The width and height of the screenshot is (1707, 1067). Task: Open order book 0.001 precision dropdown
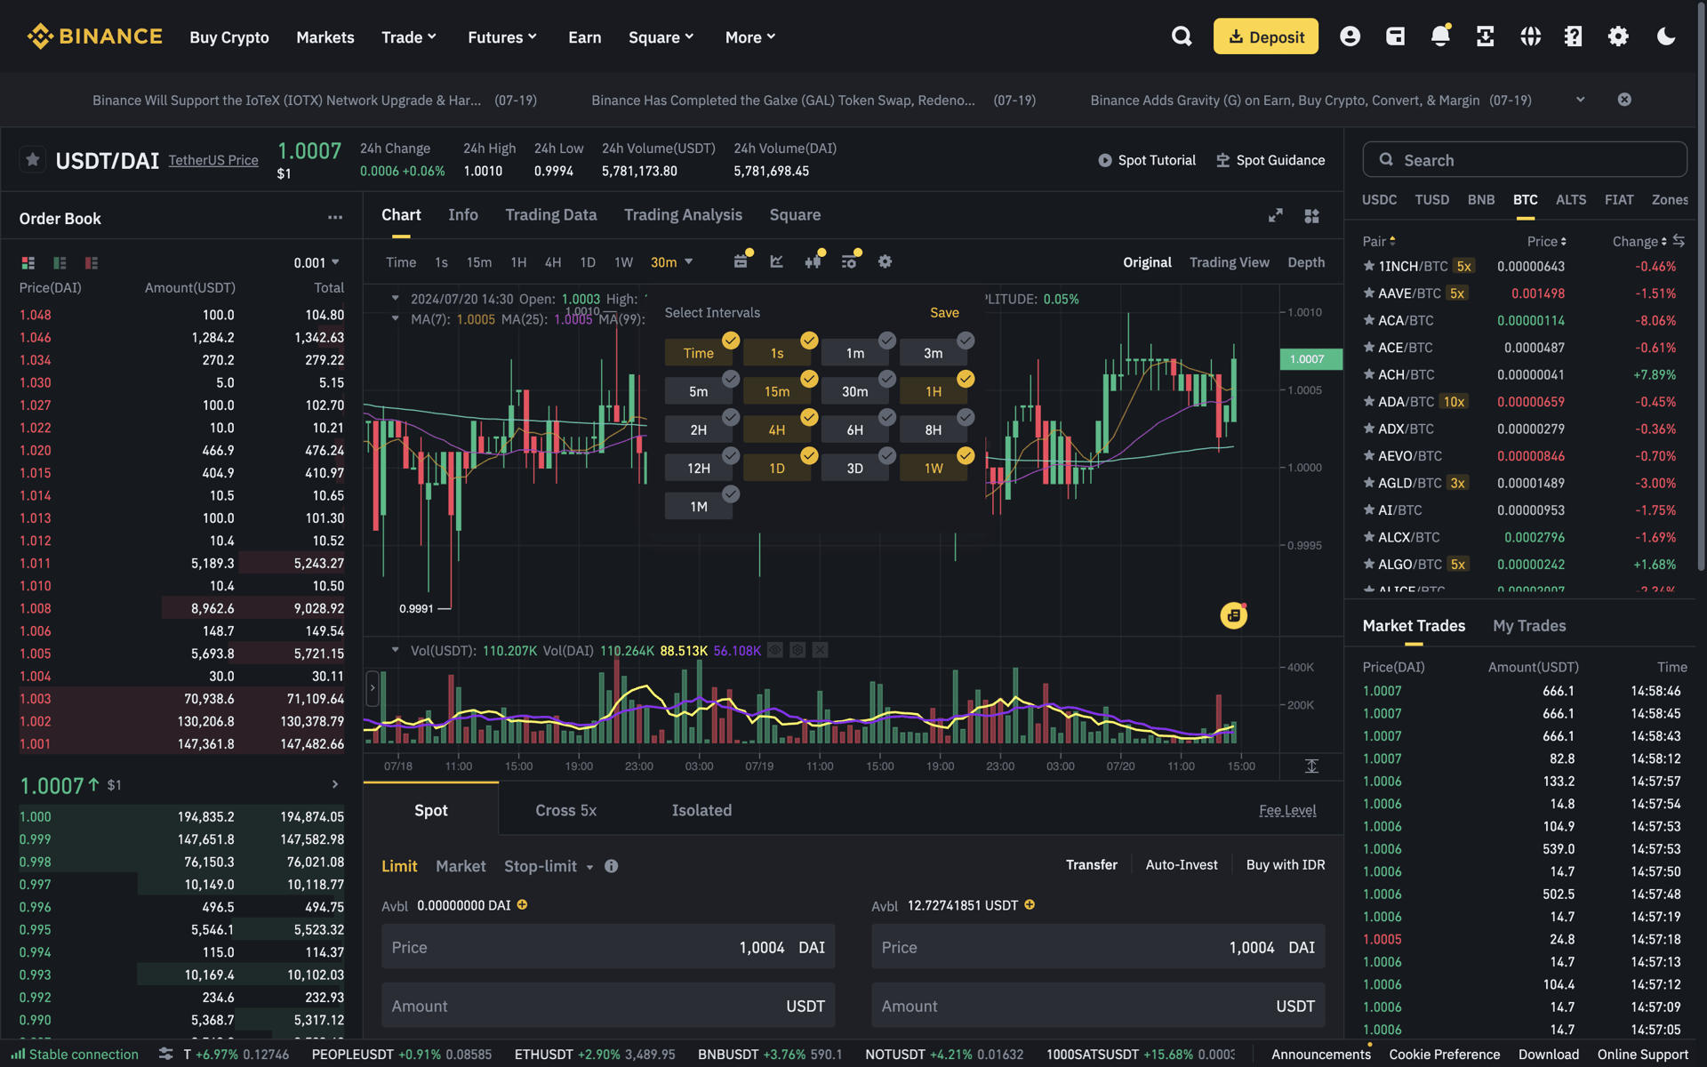tap(317, 263)
